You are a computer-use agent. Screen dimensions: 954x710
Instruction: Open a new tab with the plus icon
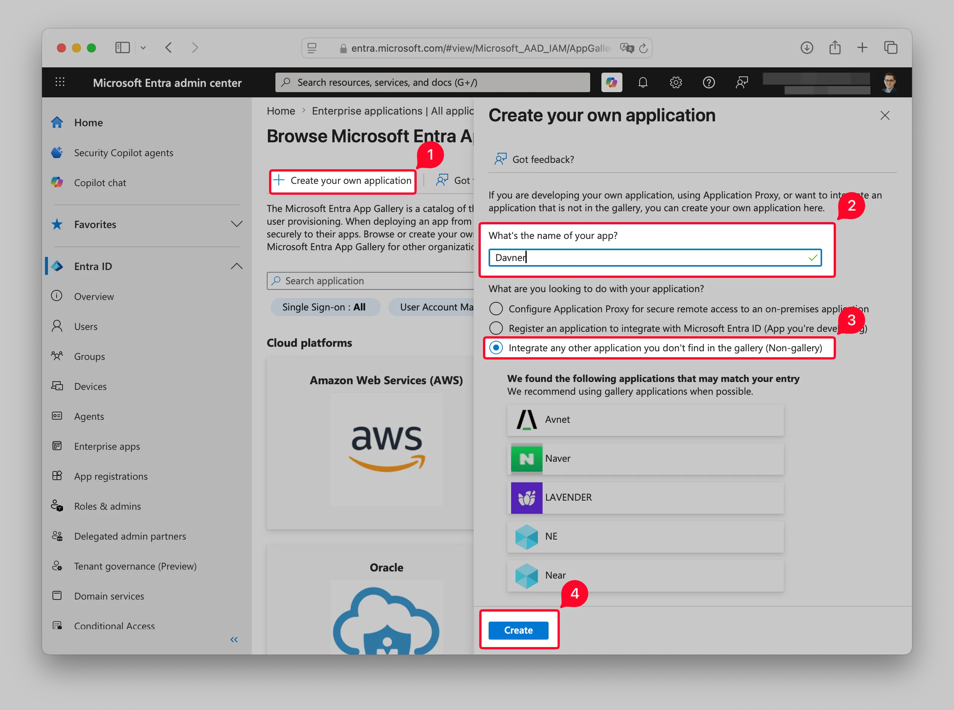pos(862,47)
